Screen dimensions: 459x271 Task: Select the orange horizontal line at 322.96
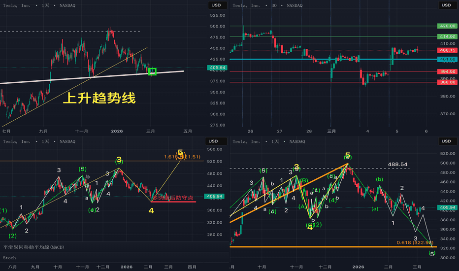(x=333, y=247)
